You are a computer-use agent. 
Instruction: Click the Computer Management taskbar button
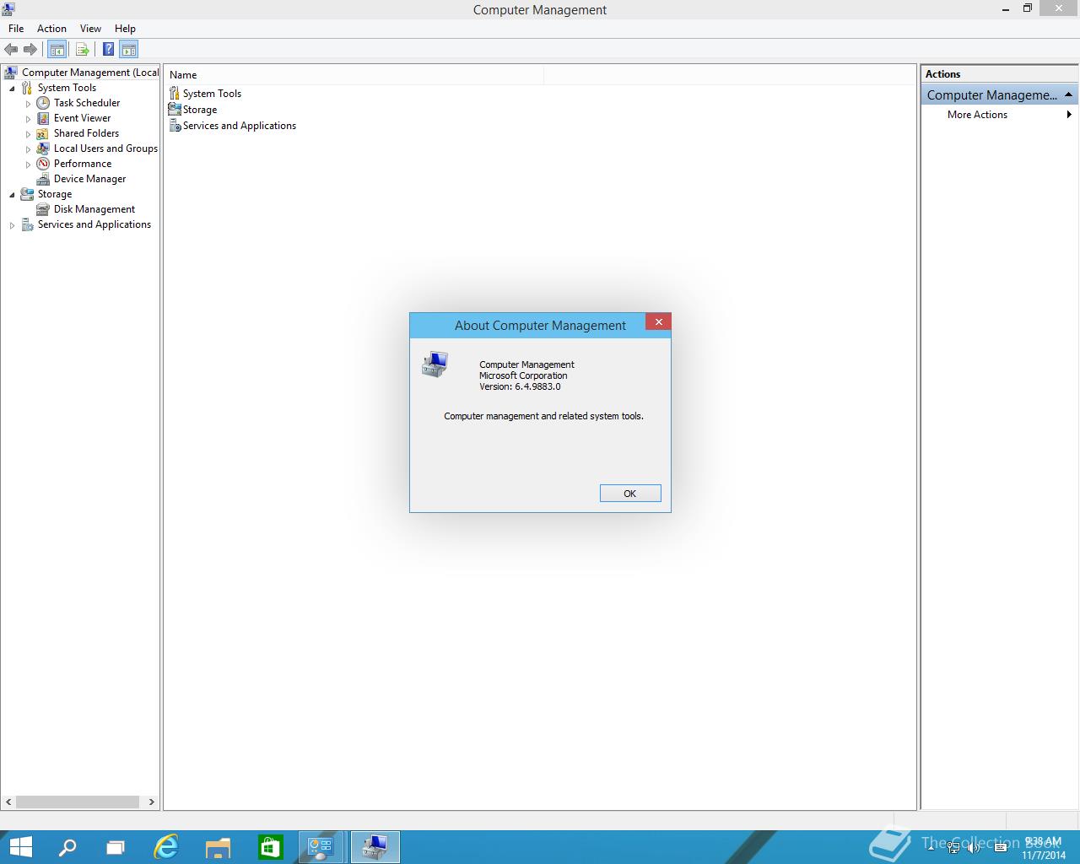(x=375, y=846)
